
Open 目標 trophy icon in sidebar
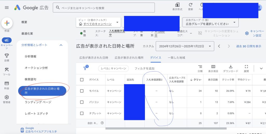[7, 55]
